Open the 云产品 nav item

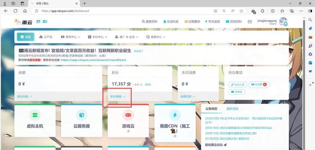pyautogui.click(x=46, y=37)
